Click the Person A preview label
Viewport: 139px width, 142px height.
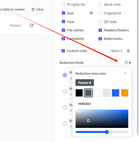click(85, 83)
